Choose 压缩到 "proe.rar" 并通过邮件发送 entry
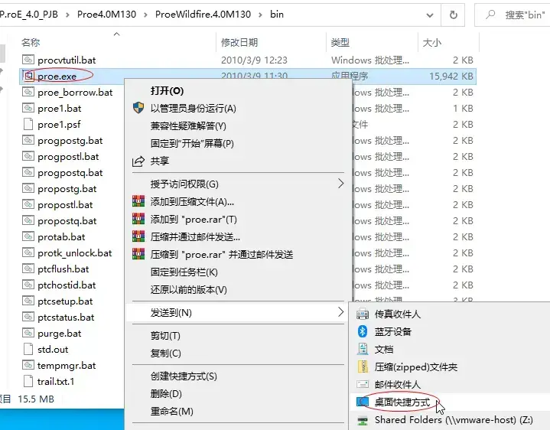This screenshot has height=430, width=550. (x=239, y=254)
